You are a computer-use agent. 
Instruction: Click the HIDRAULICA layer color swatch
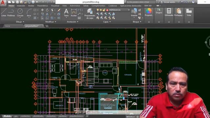(107, 10)
